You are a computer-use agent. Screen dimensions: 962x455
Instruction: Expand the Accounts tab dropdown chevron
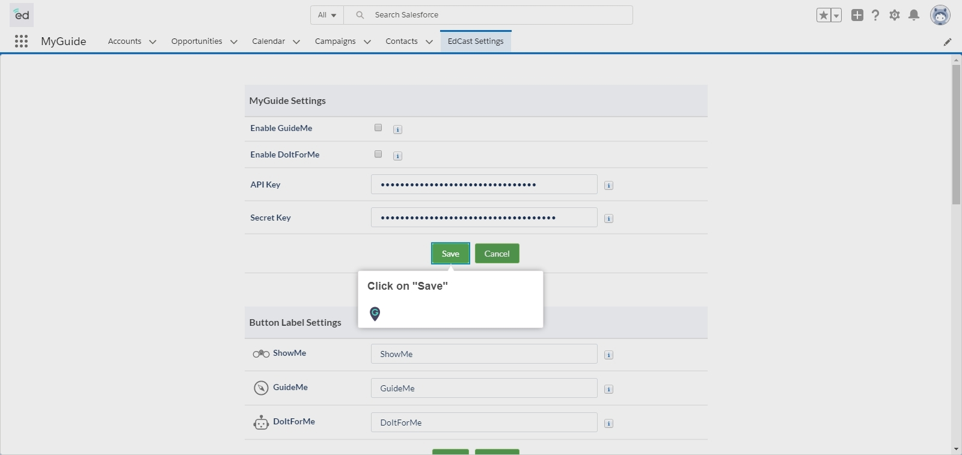pyautogui.click(x=153, y=41)
